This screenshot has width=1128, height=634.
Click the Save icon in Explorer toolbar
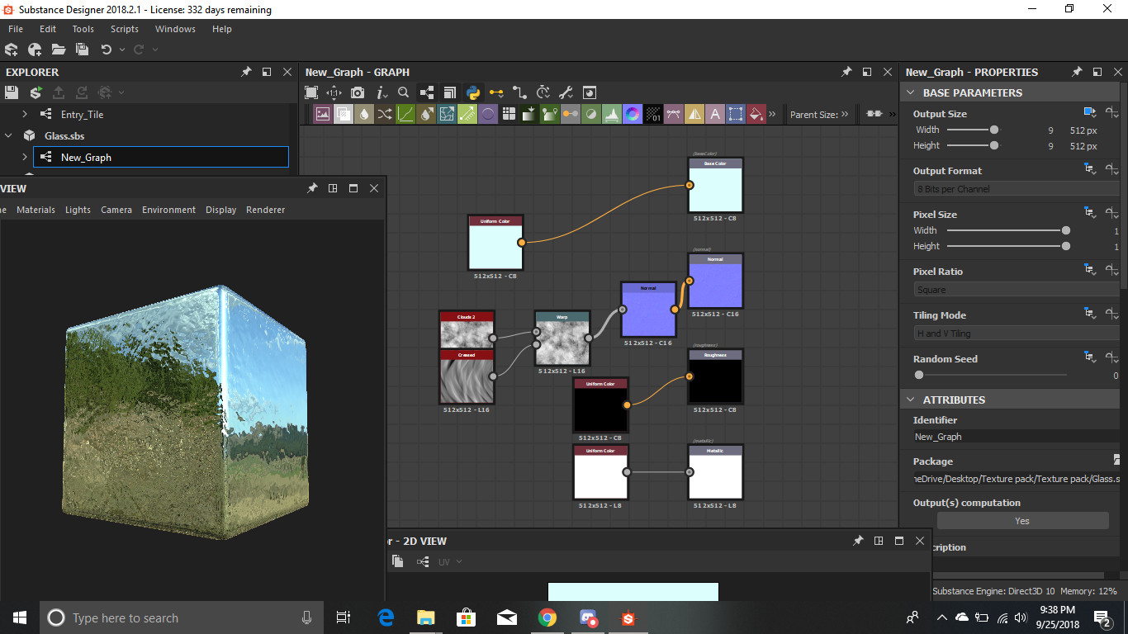12,92
